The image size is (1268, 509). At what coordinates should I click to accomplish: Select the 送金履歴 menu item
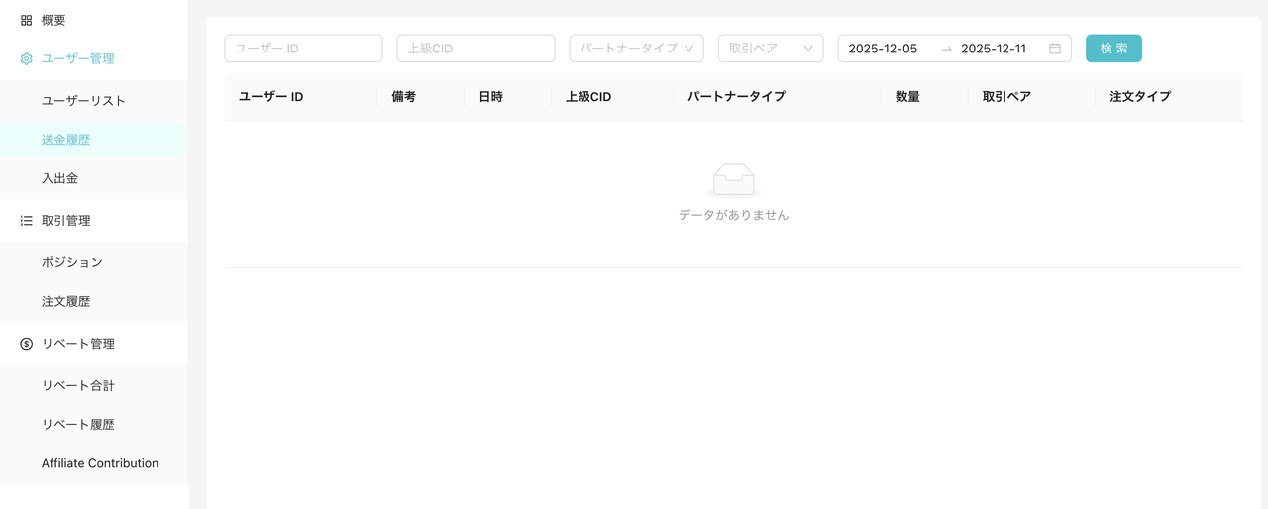pyautogui.click(x=94, y=140)
